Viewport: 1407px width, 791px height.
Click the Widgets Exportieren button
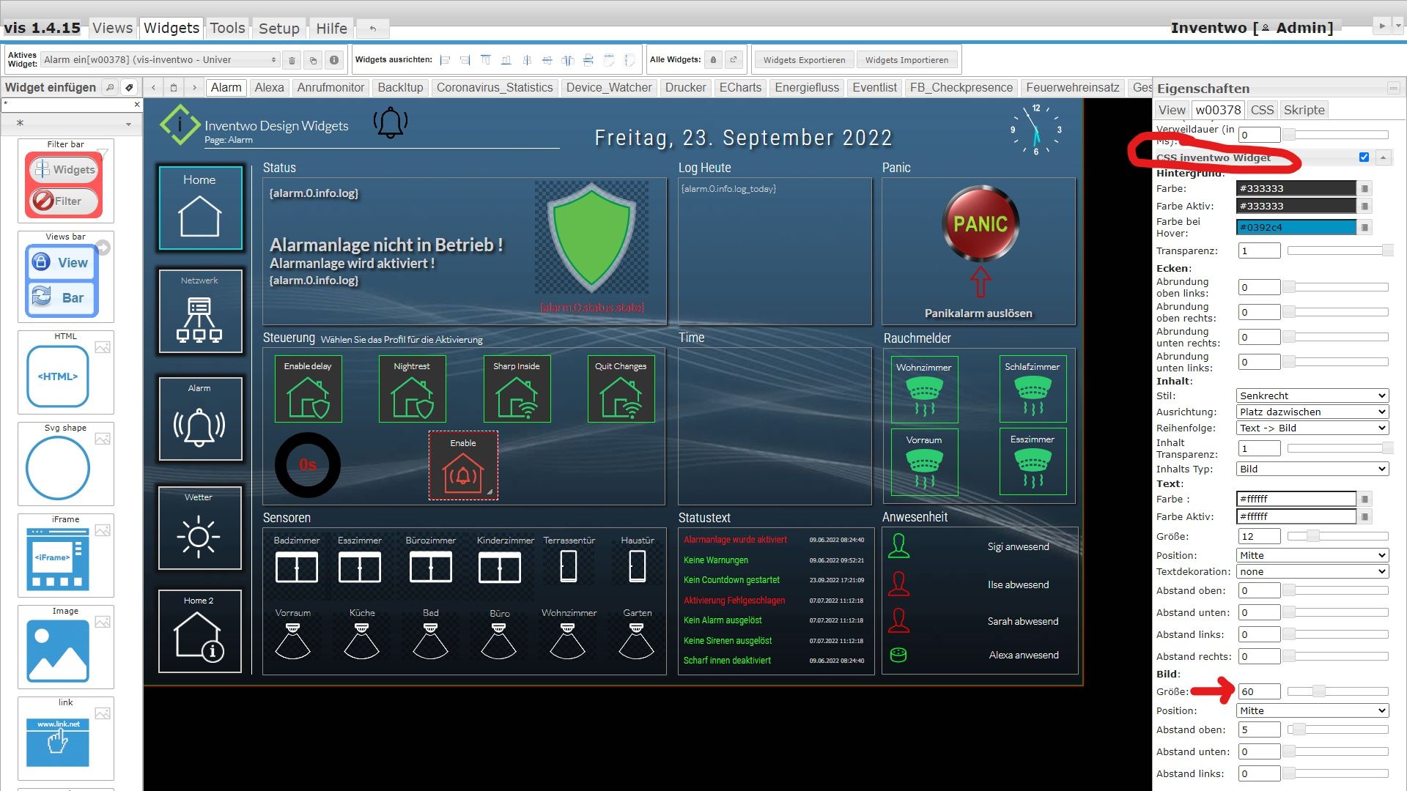803,59
